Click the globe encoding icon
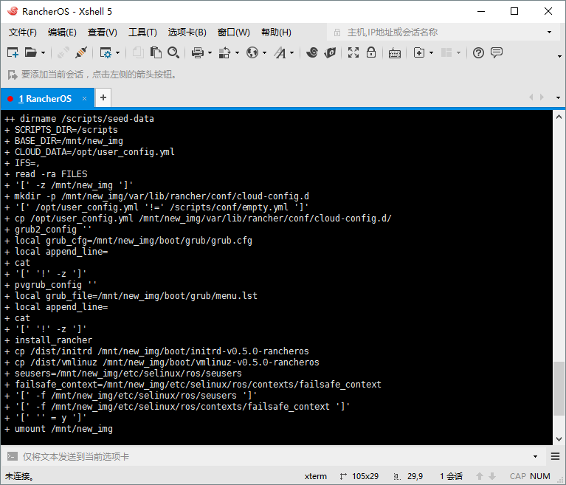 click(252, 52)
